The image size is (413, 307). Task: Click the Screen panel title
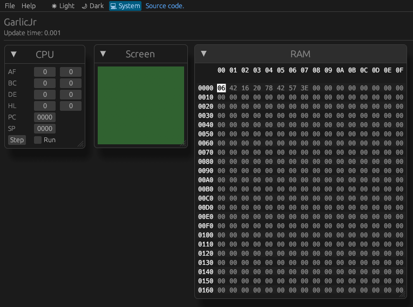(140, 54)
